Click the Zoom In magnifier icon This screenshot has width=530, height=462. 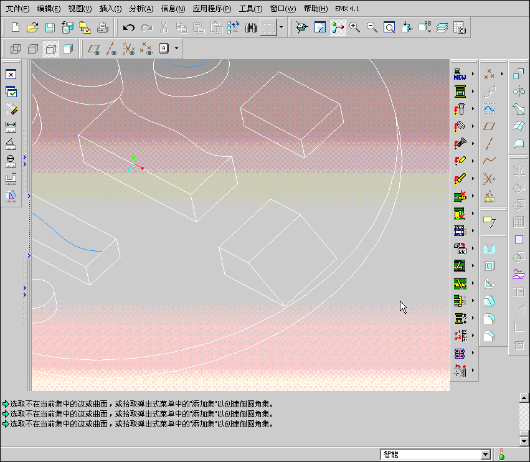(x=355, y=27)
